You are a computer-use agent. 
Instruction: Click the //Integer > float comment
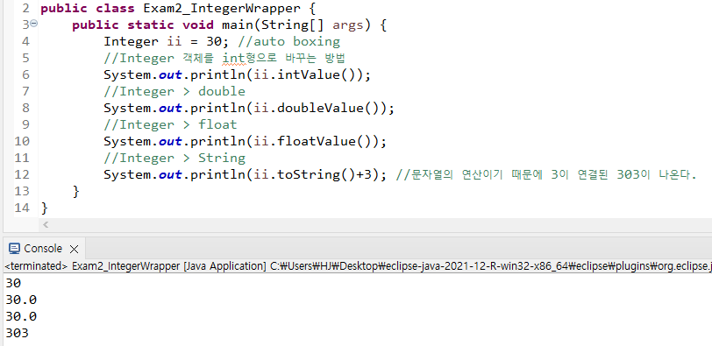click(170, 124)
